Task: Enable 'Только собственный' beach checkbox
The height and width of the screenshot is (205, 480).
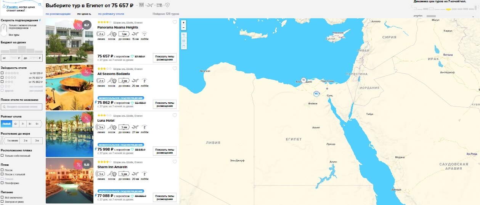Action: [x=2, y=156]
